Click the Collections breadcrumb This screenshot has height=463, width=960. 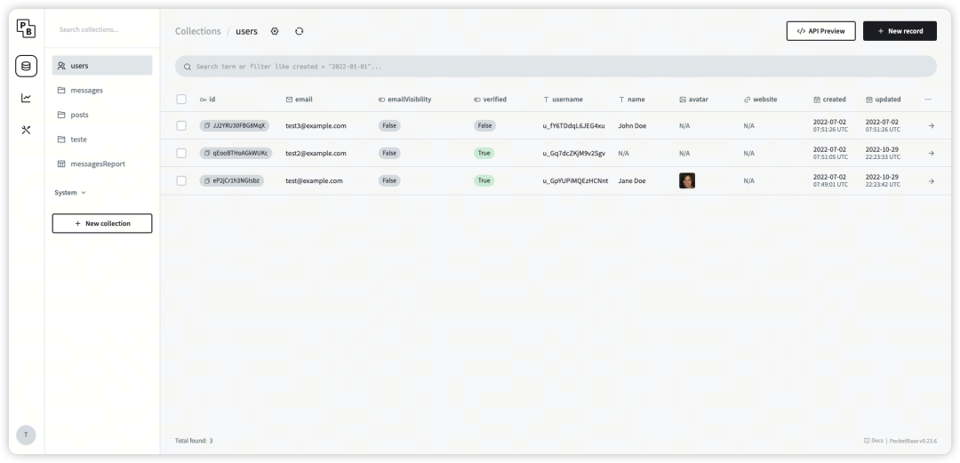pyautogui.click(x=197, y=31)
